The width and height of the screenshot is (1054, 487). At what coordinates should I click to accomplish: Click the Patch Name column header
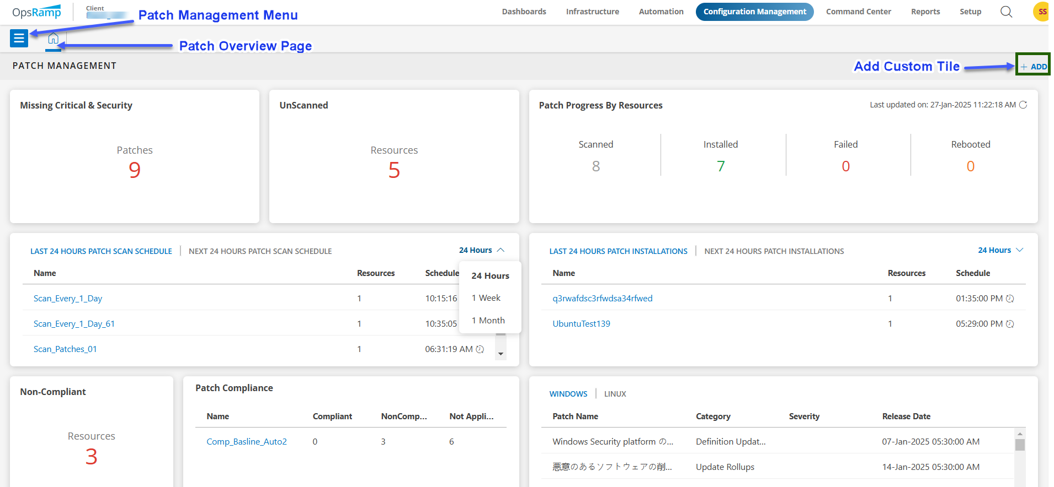[x=575, y=416]
